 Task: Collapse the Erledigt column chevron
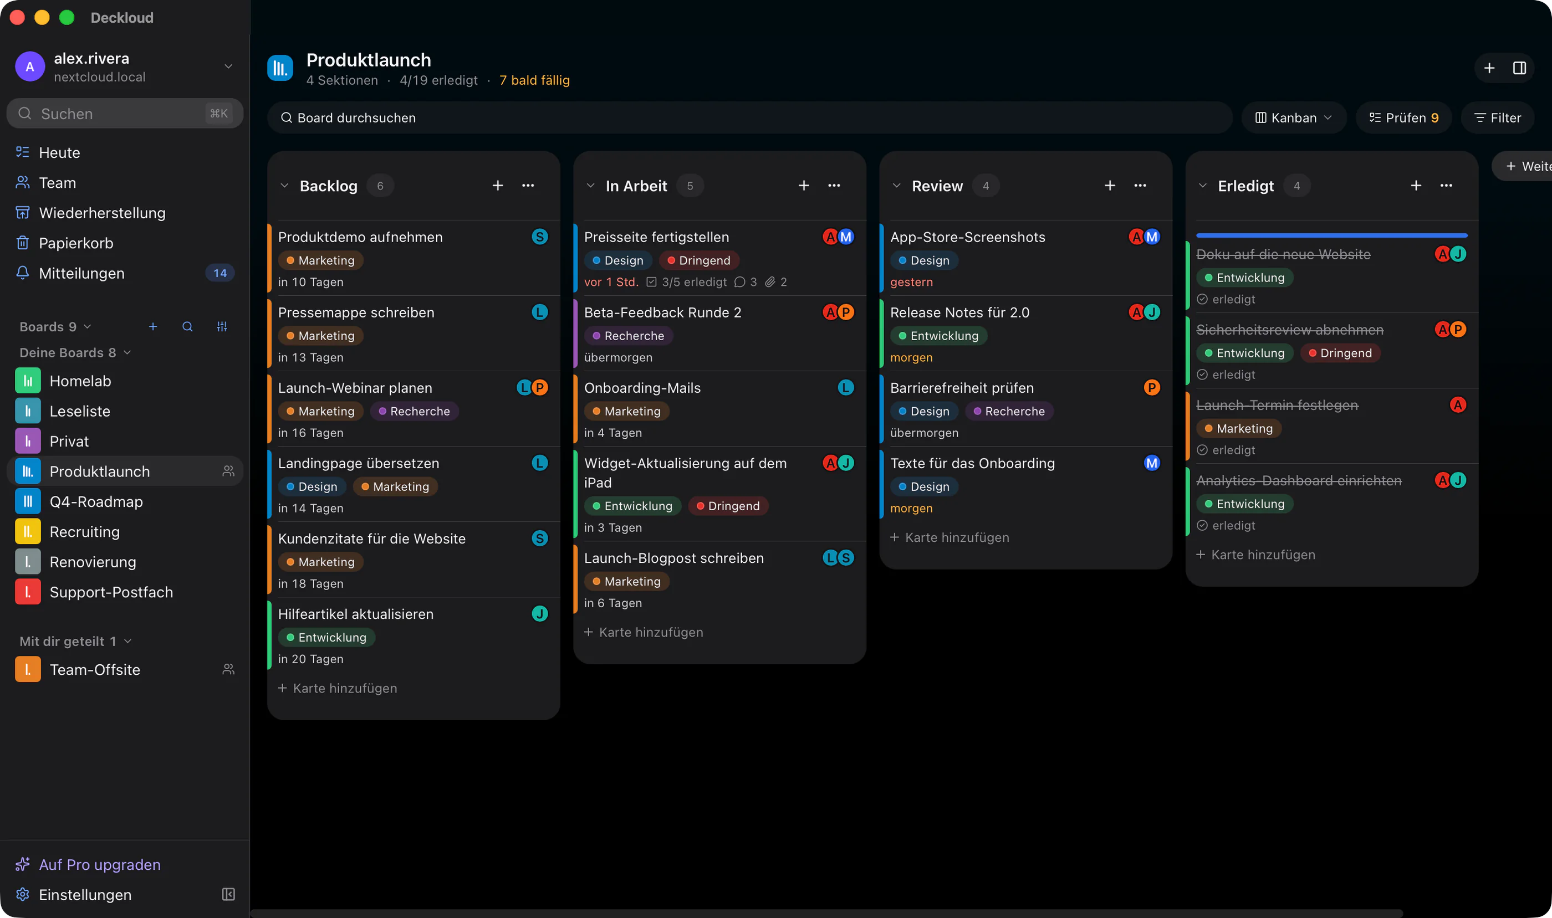1202,186
